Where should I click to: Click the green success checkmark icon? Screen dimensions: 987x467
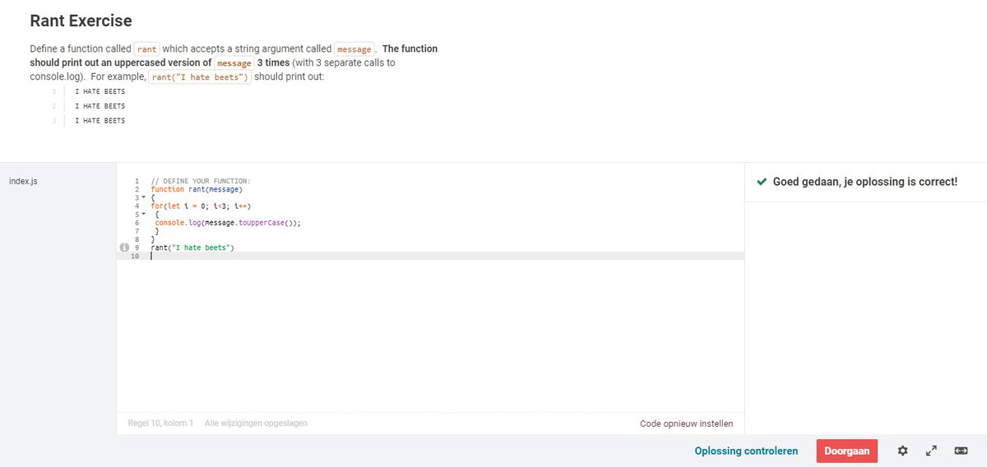[x=762, y=181]
